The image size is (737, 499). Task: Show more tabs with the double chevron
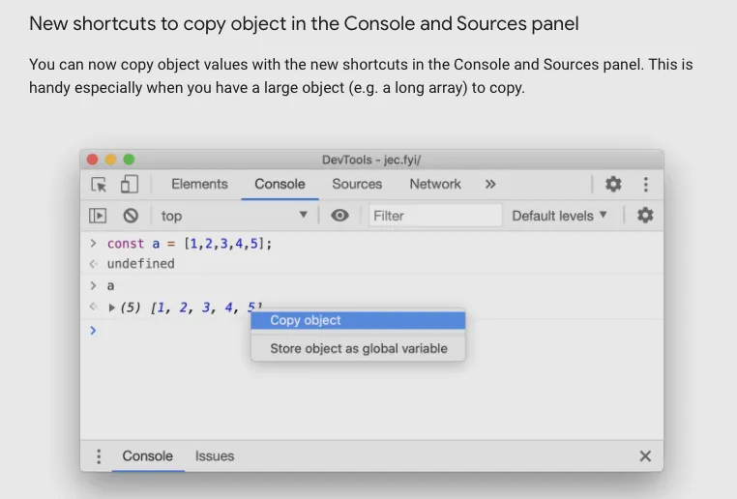490,184
